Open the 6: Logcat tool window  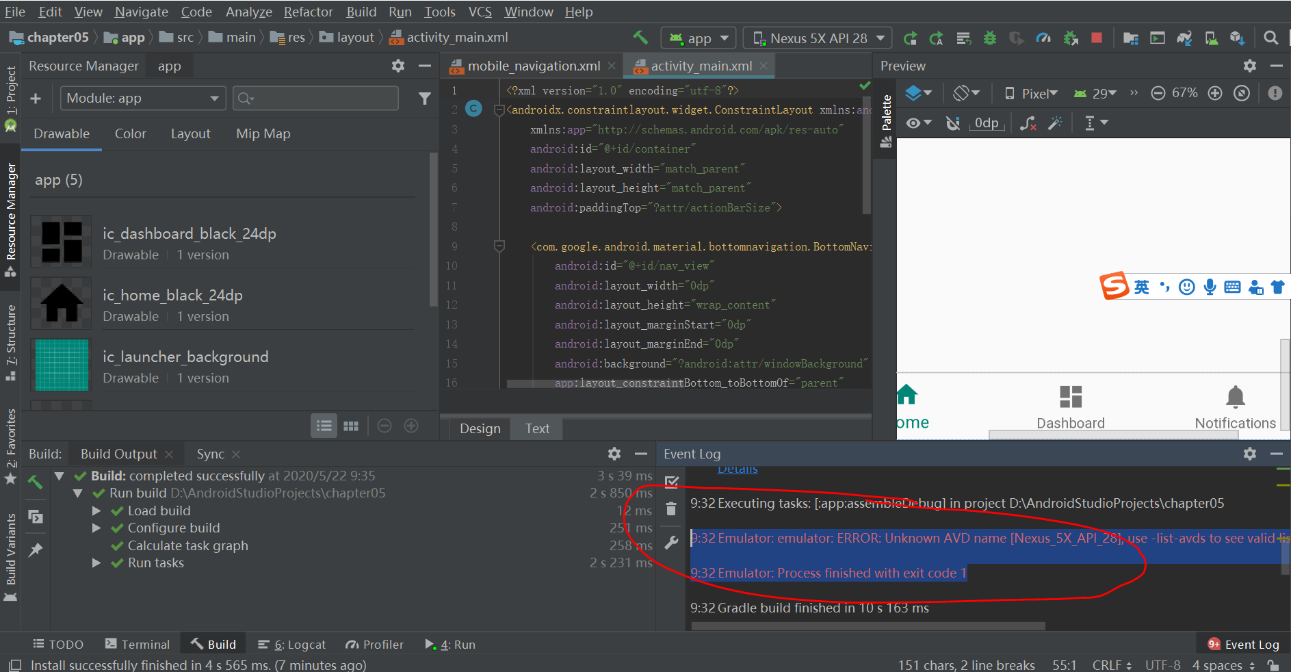pos(291,645)
